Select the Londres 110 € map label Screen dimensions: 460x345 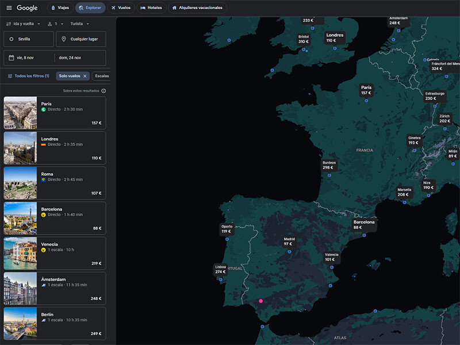click(335, 37)
